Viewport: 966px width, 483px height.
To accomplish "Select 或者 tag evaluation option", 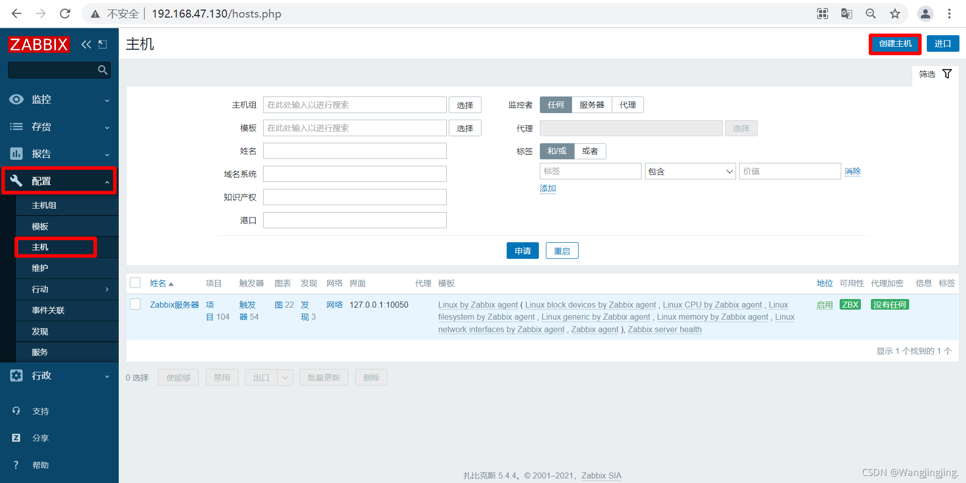I will click(590, 151).
